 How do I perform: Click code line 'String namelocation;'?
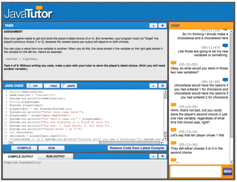pos(26,92)
